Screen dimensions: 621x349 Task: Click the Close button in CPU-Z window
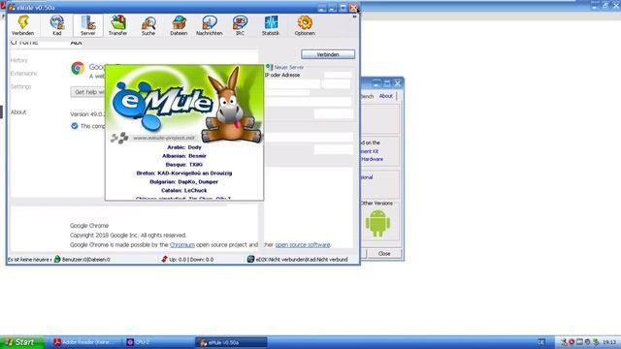tap(384, 254)
